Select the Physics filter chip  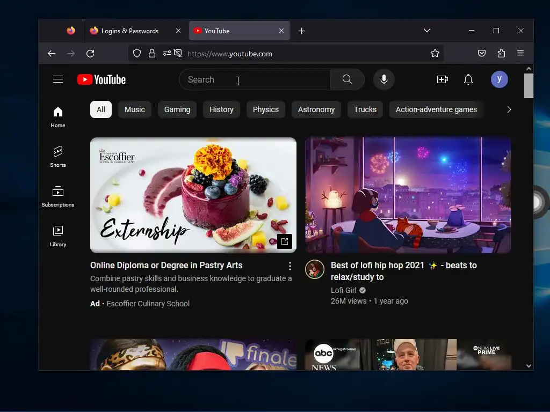click(266, 109)
